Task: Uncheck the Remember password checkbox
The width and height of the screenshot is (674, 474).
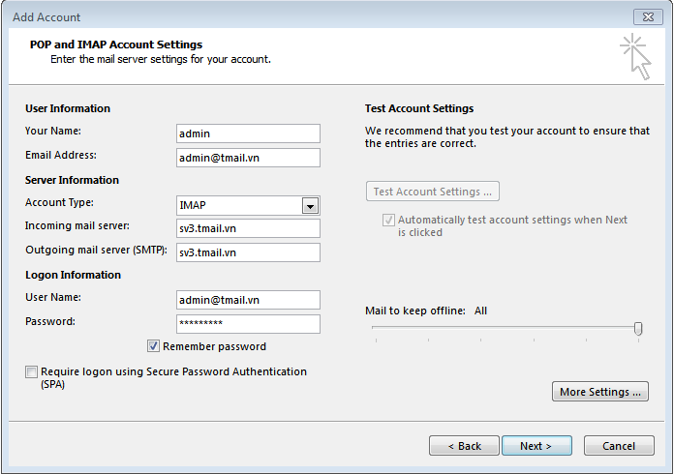Action: point(154,346)
